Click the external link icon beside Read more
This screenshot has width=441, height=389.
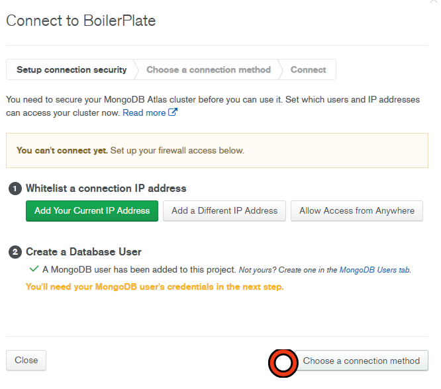coord(173,112)
